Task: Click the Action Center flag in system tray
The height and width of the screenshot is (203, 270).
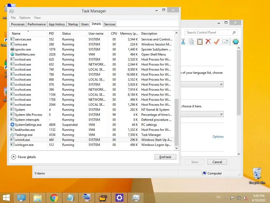Action: pos(233,198)
